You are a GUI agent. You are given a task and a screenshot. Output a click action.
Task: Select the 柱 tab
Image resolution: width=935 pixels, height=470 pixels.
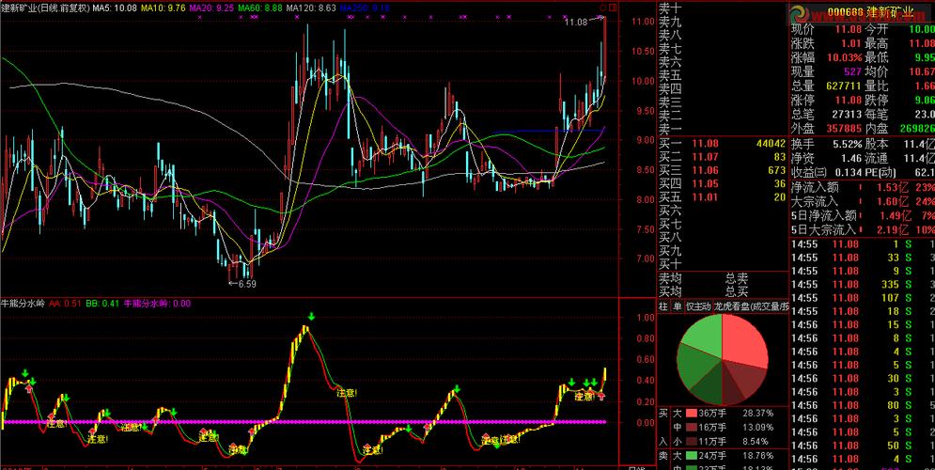663,306
